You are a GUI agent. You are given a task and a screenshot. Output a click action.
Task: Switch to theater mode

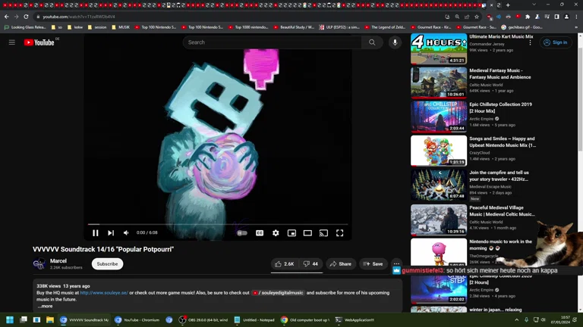pyautogui.click(x=307, y=233)
